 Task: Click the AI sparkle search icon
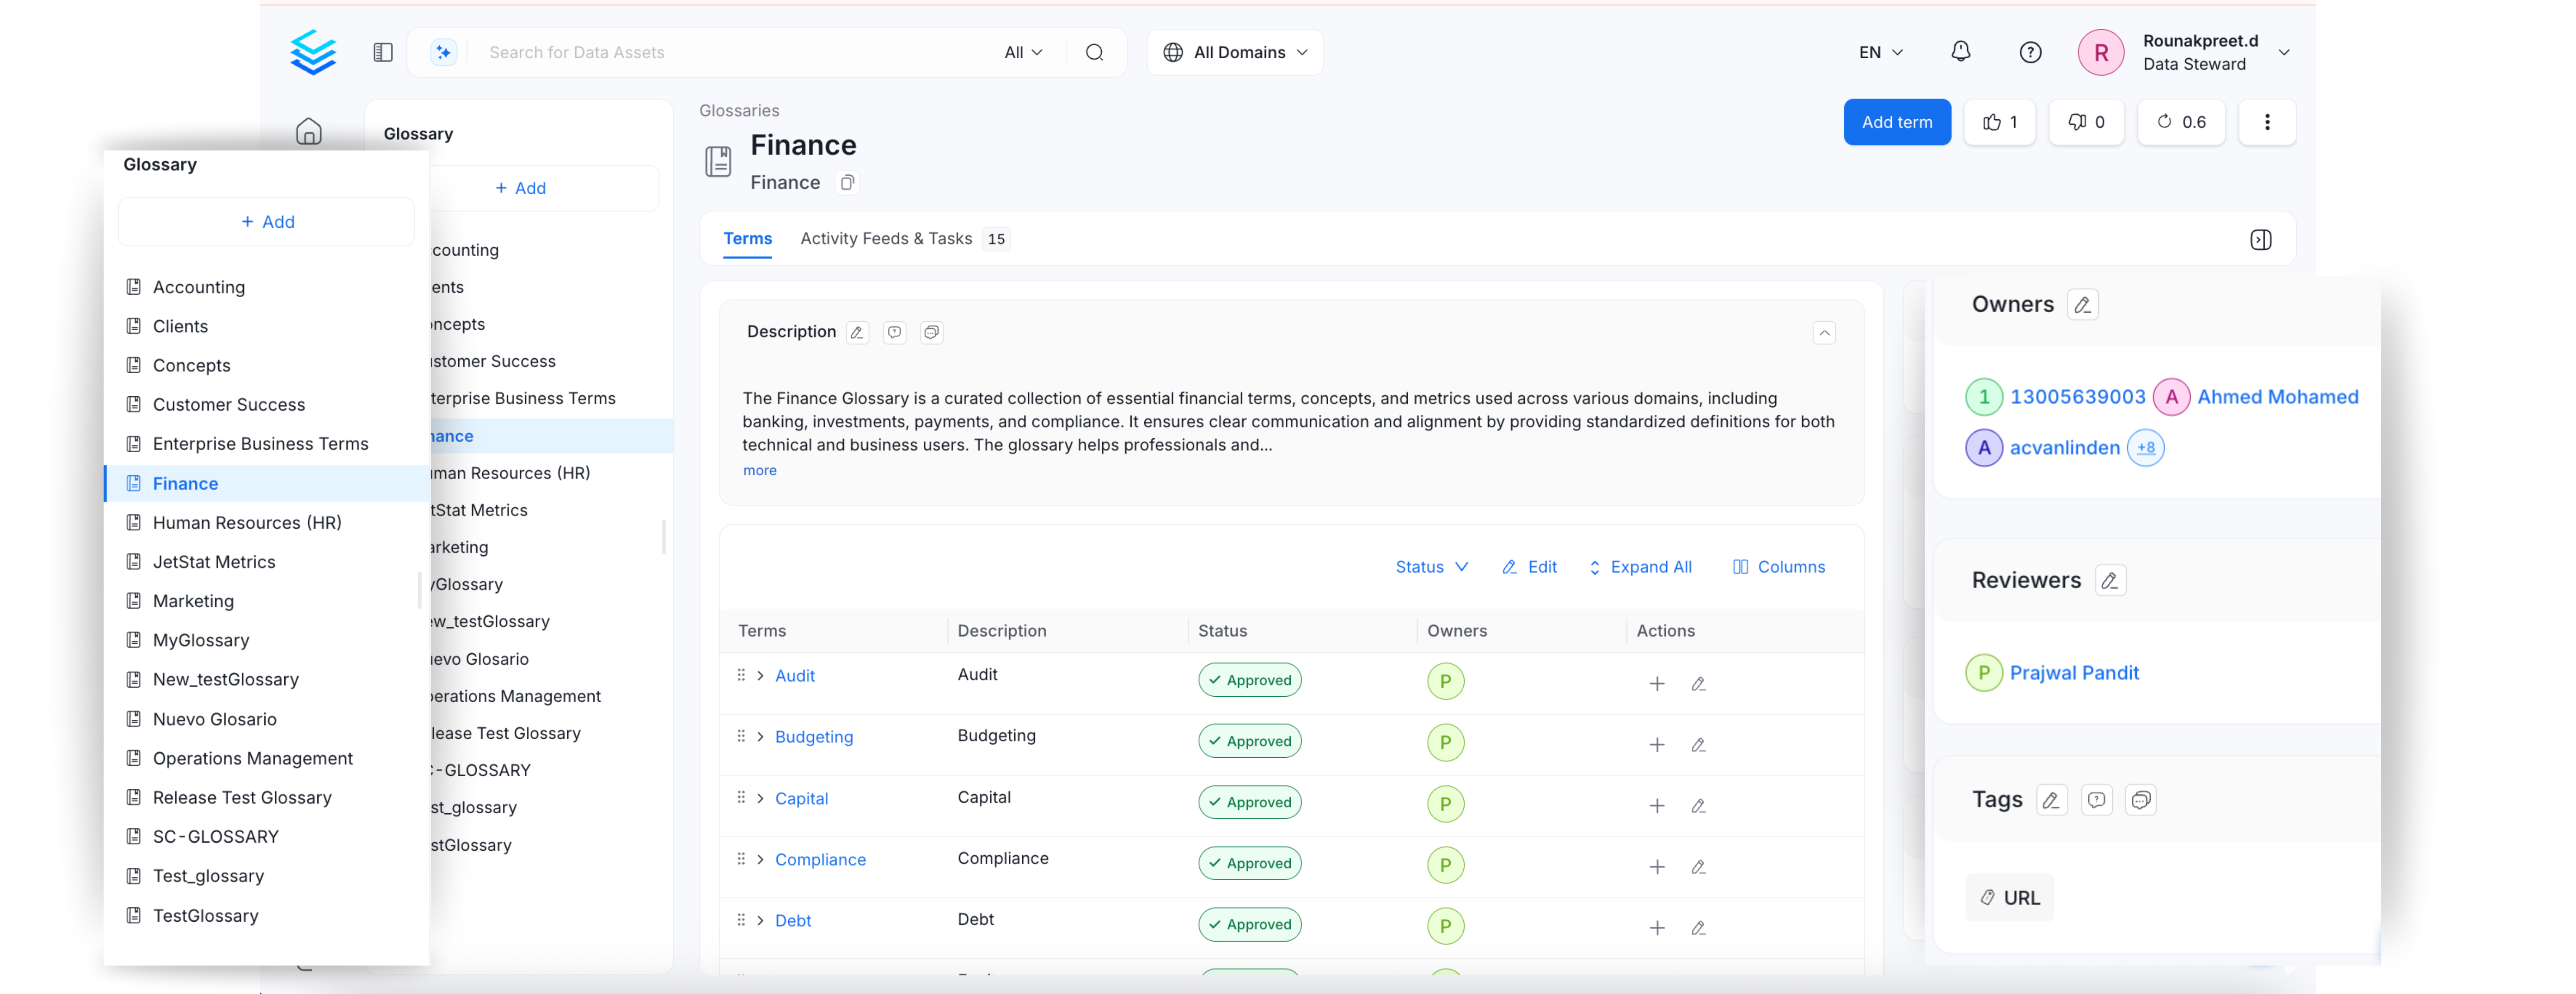click(443, 52)
